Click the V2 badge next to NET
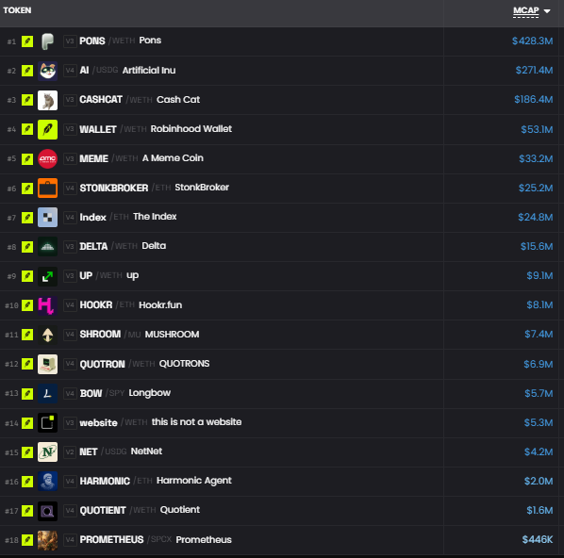 click(70, 451)
